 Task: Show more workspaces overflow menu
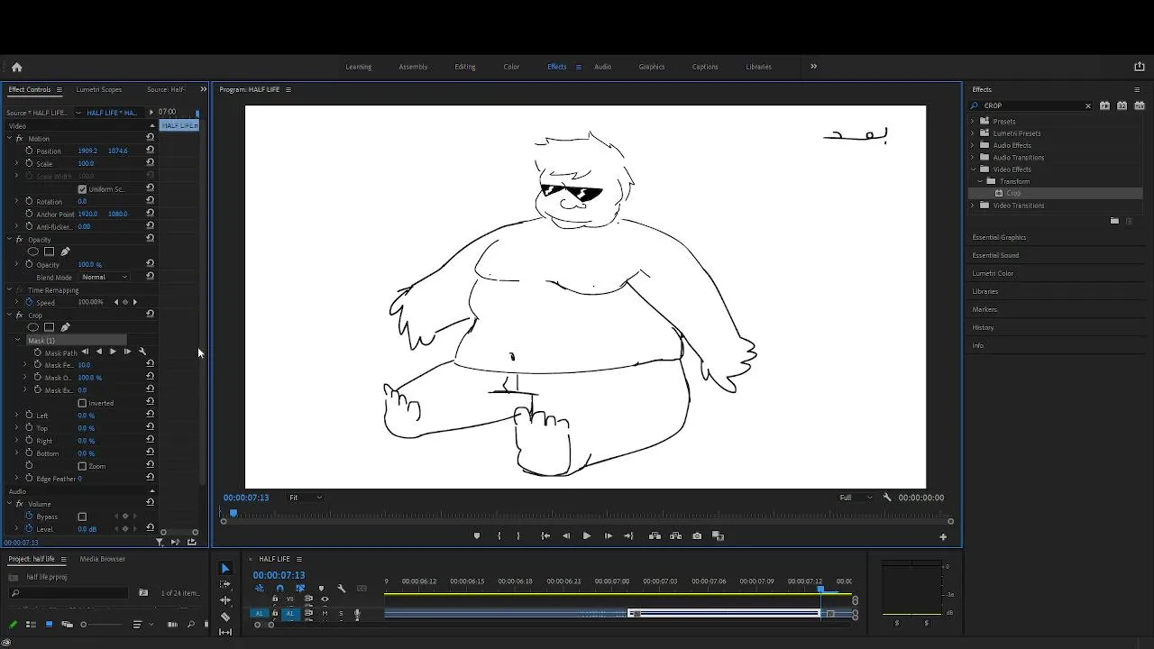coord(813,66)
